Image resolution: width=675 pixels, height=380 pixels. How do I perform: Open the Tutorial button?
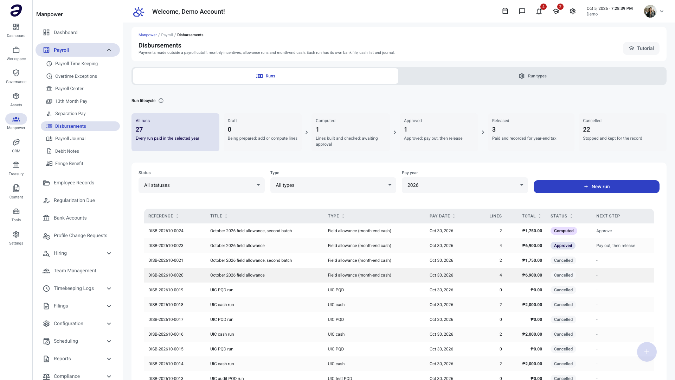tap(641, 48)
